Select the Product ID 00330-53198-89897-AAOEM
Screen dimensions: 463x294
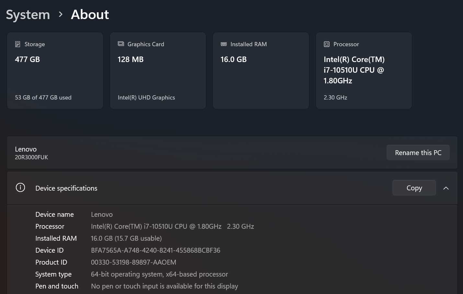(x=134, y=262)
